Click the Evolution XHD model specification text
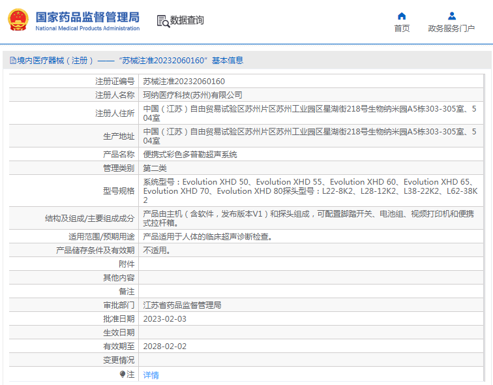 click(310, 191)
